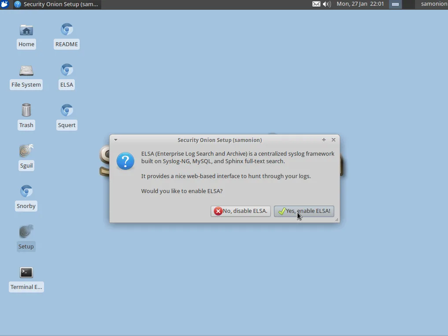Close the Security Onion Setup dialog
The height and width of the screenshot is (336, 448).
(334, 139)
